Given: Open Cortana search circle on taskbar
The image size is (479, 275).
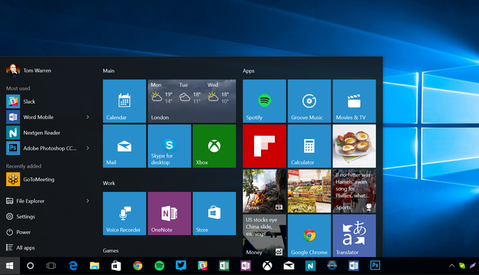Looking at the screenshot, I should pos(30,266).
